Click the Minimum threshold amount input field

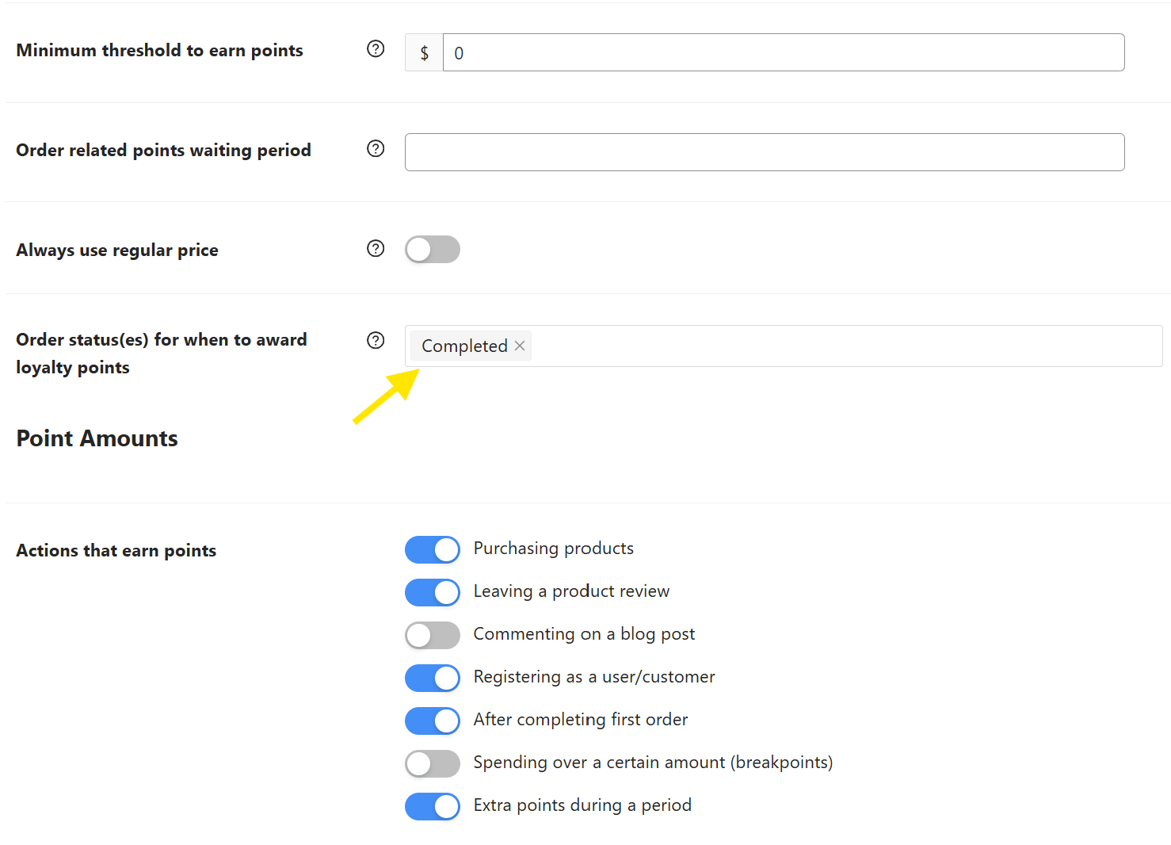tap(783, 53)
